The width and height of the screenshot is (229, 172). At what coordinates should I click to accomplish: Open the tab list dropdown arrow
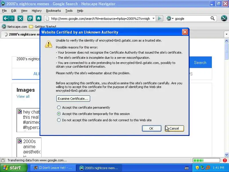click(226, 34)
